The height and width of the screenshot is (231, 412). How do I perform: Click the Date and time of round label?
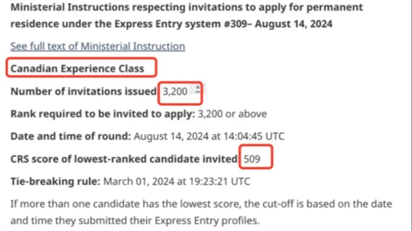[x=71, y=136]
